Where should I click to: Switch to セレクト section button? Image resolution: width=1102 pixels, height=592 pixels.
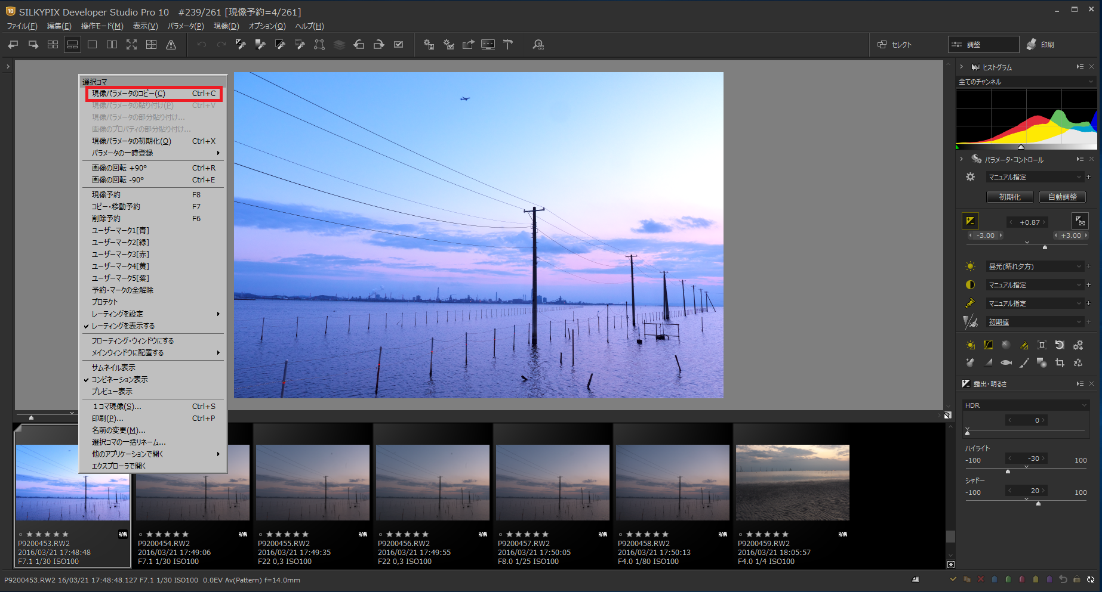pos(895,45)
